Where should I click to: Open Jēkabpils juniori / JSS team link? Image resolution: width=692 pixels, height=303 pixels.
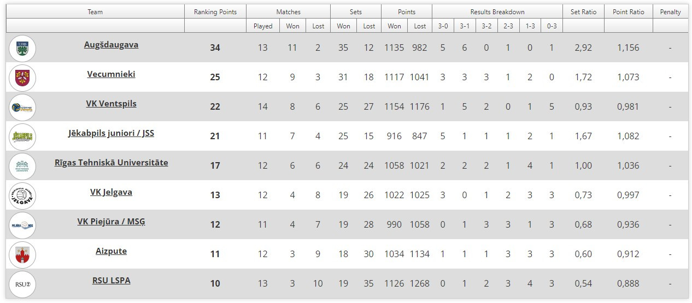[111, 133]
